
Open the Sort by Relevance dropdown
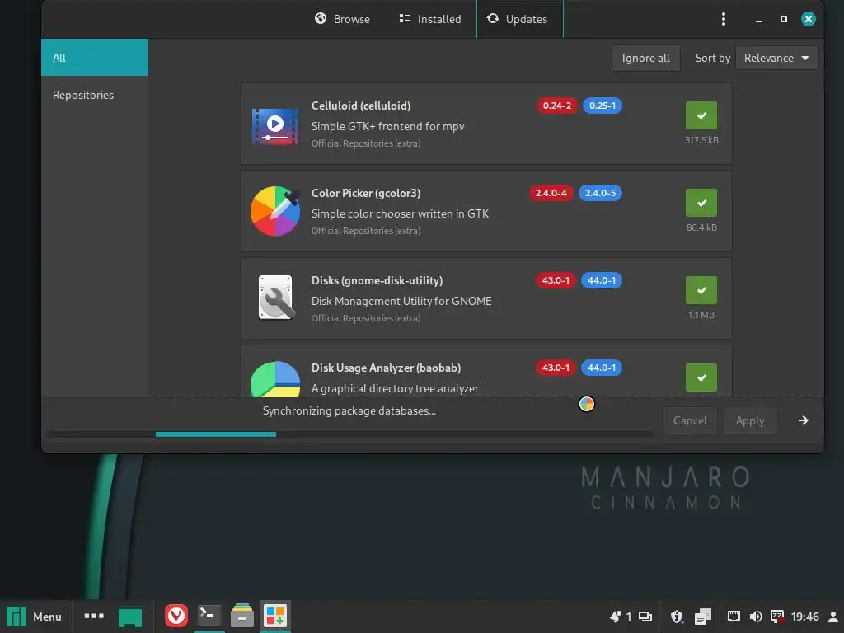pyautogui.click(x=776, y=59)
